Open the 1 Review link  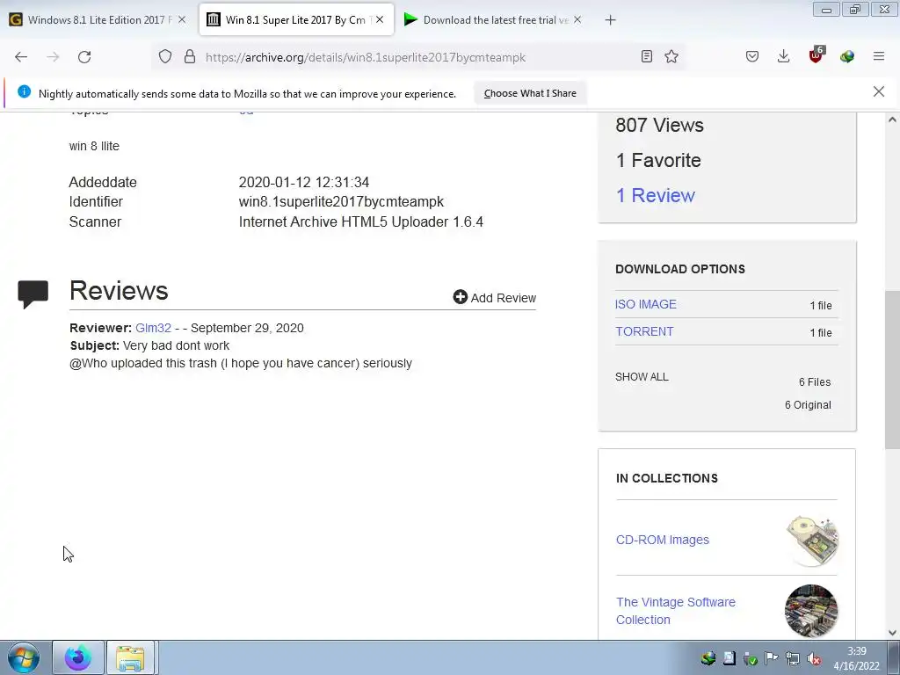(656, 195)
